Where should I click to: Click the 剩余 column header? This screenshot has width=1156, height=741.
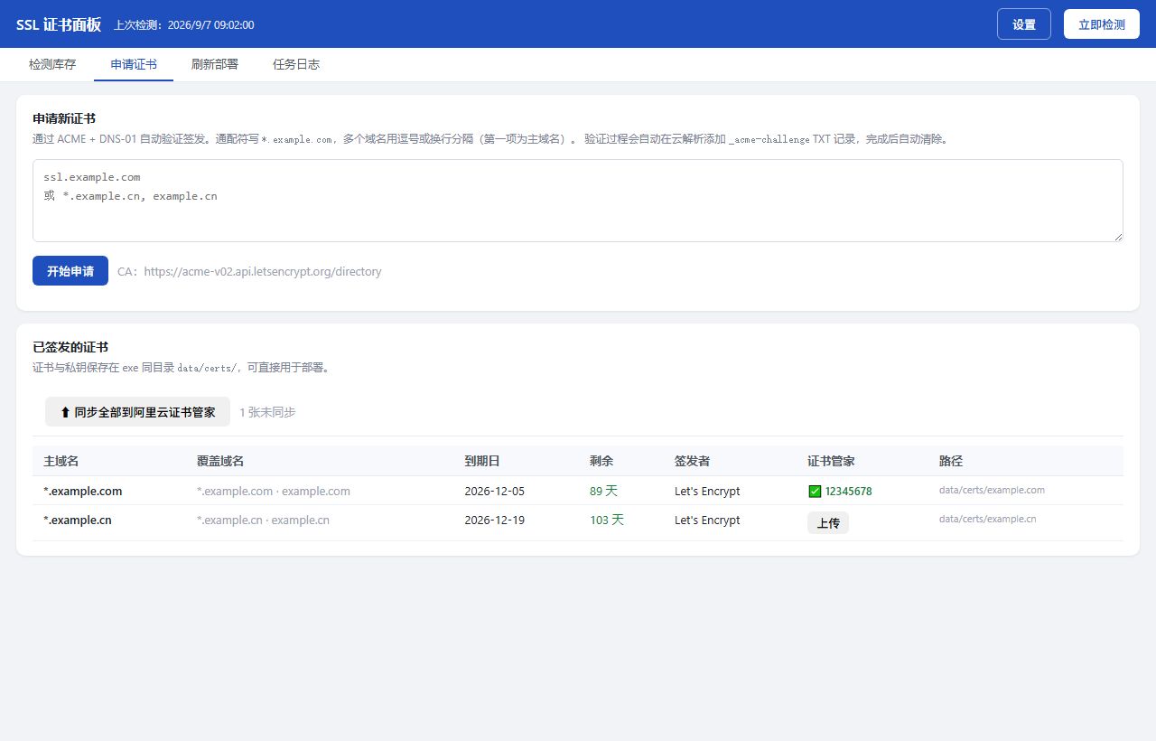tap(601, 461)
